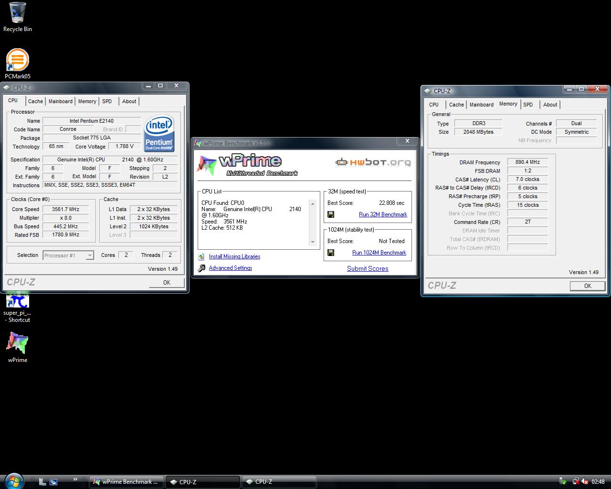
Task: Open the Windows Start orb
Action: click(13, 481)
